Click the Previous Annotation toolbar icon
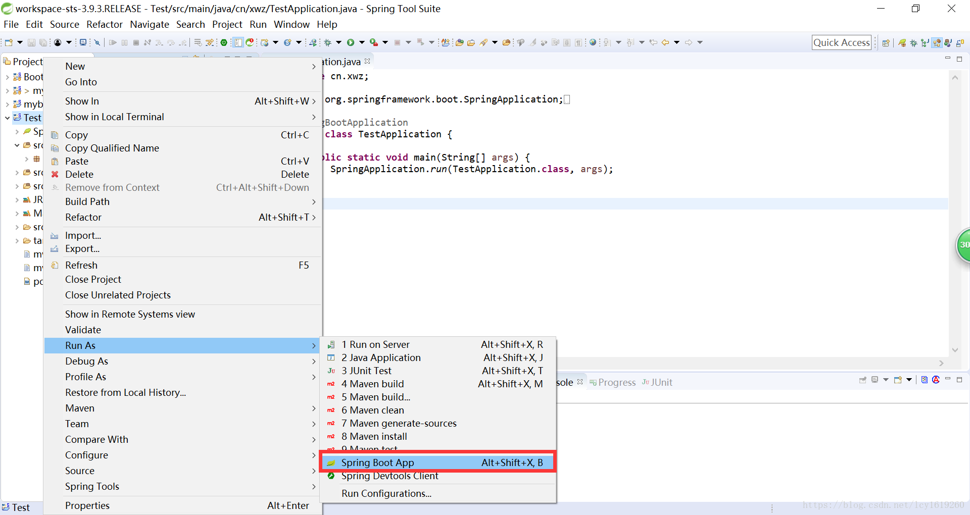 pyautogui.click(x=629, y=42)
